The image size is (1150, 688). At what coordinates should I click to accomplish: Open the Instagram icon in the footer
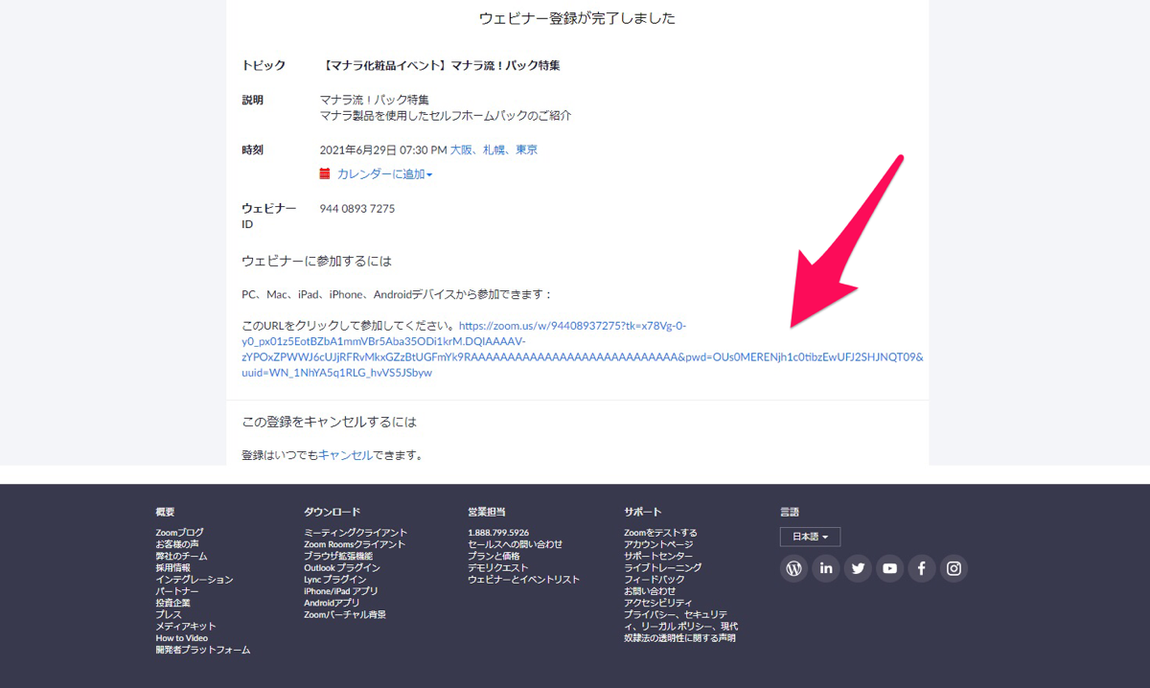tap(954, 568)
